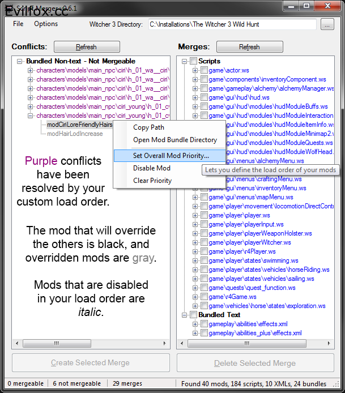
Task: Check the hud.ws checkbox
Action: [x=204, y=97]
